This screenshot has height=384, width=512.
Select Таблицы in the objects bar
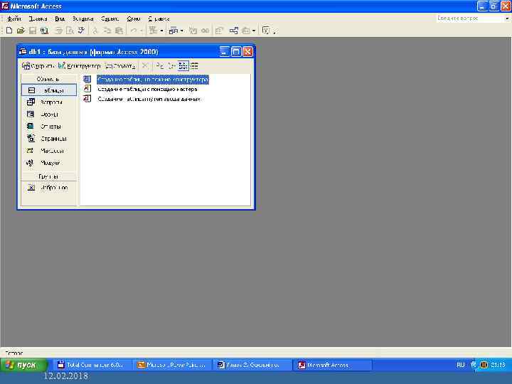tap(49, 90)
